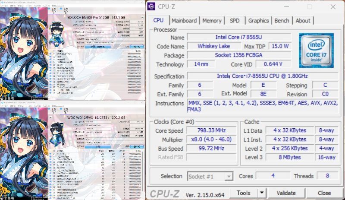This screenshot has width=345, height=200.
Task: Open the SPD tab
Action: click(x=235, y=21)
